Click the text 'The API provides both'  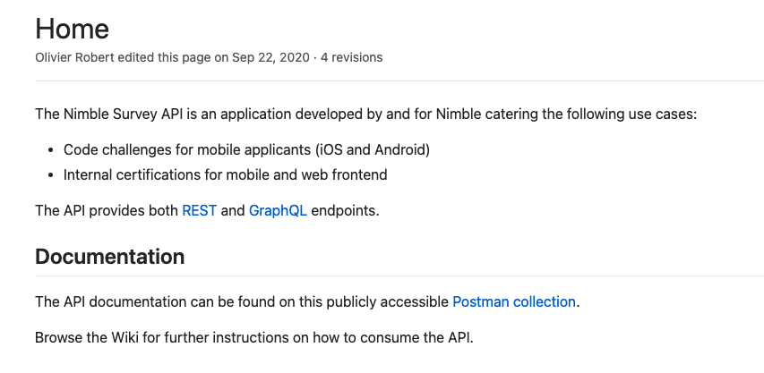point(107,211)
